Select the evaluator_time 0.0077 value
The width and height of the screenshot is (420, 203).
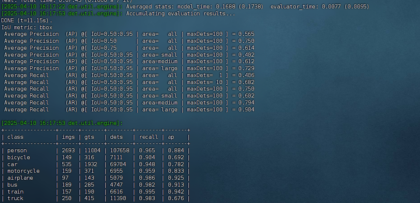331,7
